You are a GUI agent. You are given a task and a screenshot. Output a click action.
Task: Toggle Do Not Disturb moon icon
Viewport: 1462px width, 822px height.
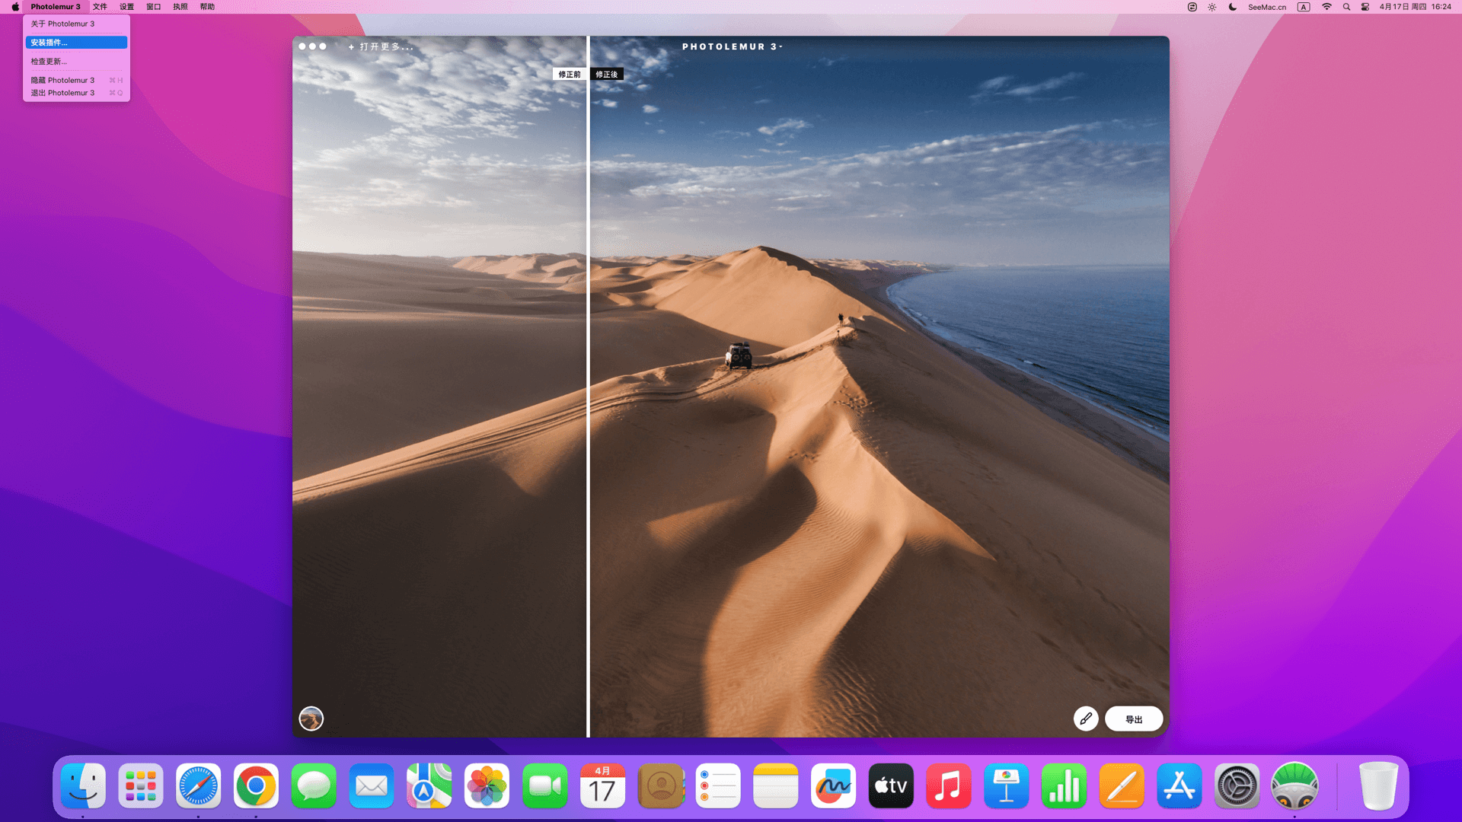pos(1232,7)
